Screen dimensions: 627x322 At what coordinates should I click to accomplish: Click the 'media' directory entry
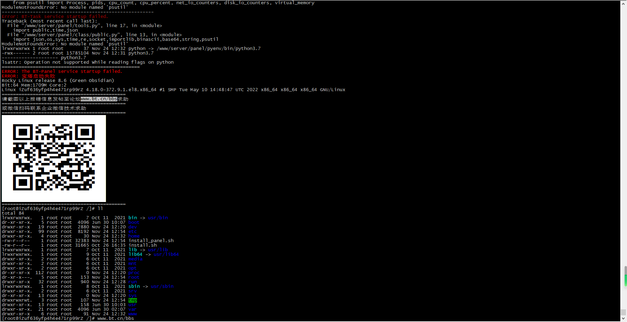tap(136, 259)
